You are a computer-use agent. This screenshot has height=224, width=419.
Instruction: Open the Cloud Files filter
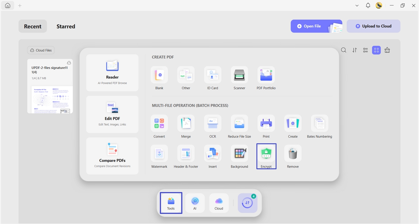click(41, 50)
